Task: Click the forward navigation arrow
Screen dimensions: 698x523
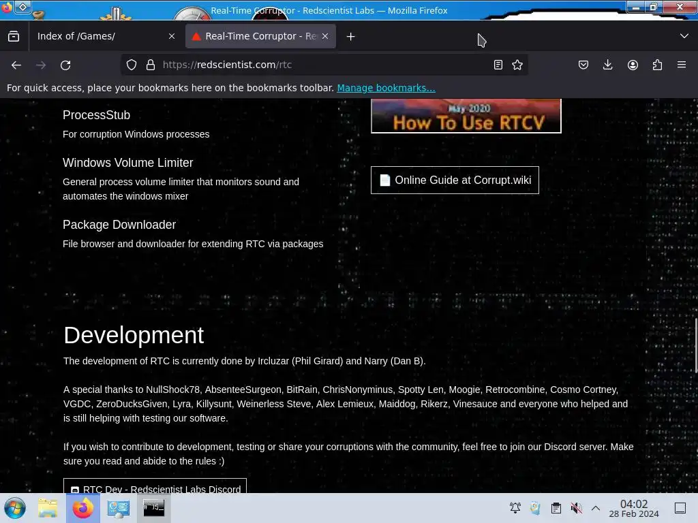Action: [41, 65]
